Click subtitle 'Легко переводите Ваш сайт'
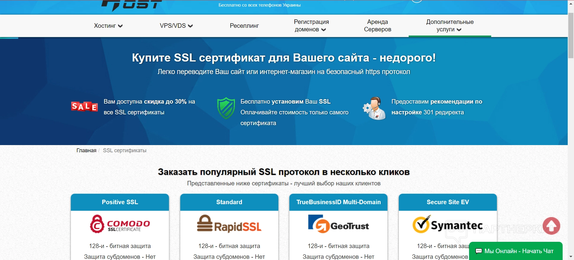This screenshot has width=574, height=260. point(284,72)
